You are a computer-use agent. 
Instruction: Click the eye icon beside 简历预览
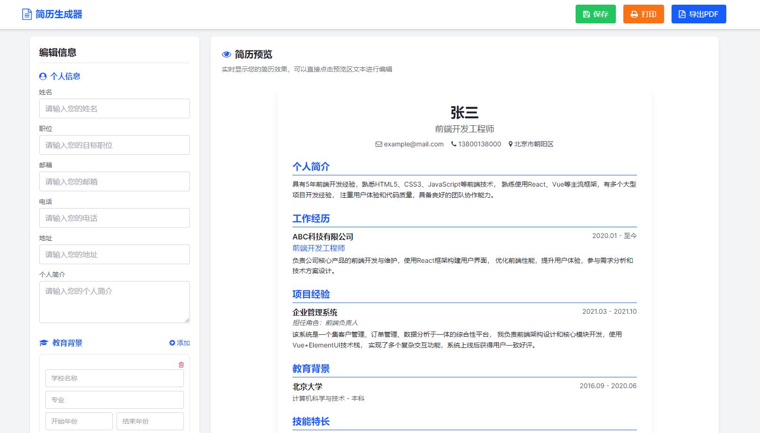[227, 54]
